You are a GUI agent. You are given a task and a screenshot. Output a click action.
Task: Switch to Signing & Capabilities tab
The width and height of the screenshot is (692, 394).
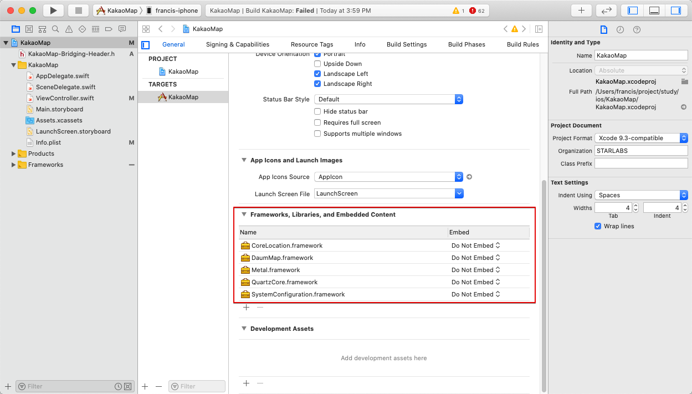pyautogui.click(x=238, y=44)
